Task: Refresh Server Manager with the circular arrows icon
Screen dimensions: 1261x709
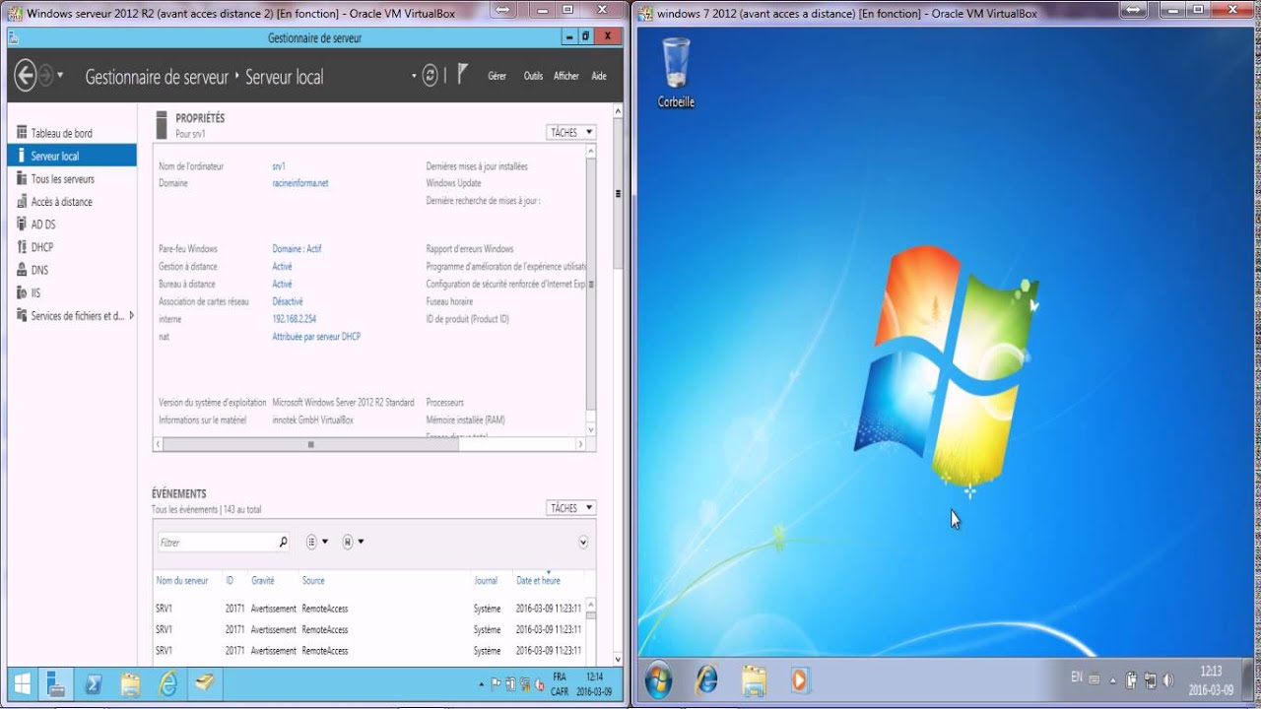Action: [x=430, y=76]
